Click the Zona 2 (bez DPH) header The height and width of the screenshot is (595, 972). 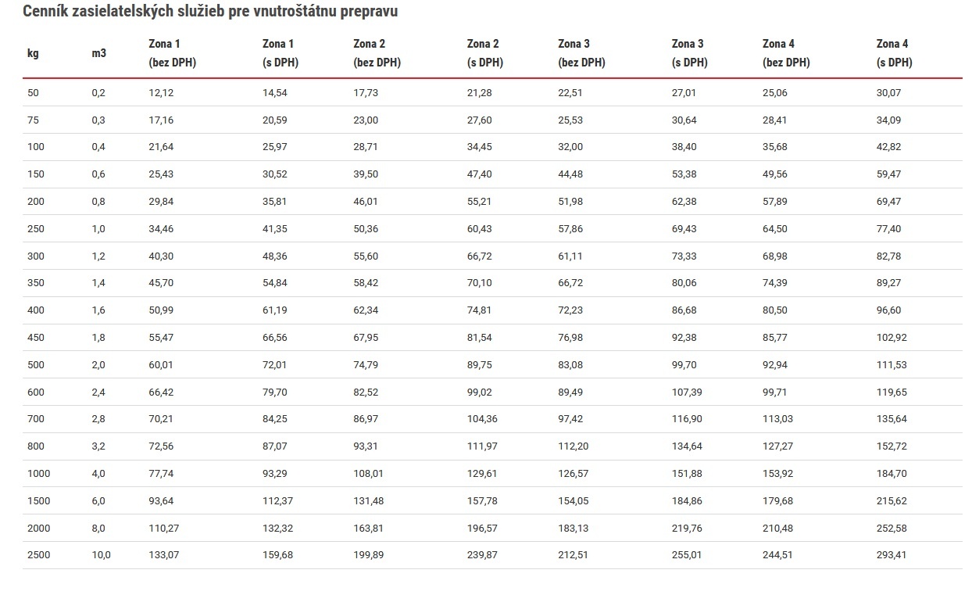(377, 53)
